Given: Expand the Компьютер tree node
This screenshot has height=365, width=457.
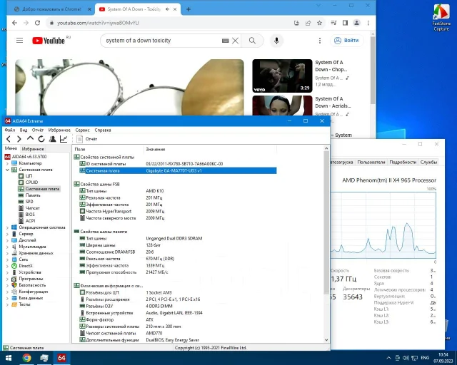Looking at the screenshot, I should (8, 163).
